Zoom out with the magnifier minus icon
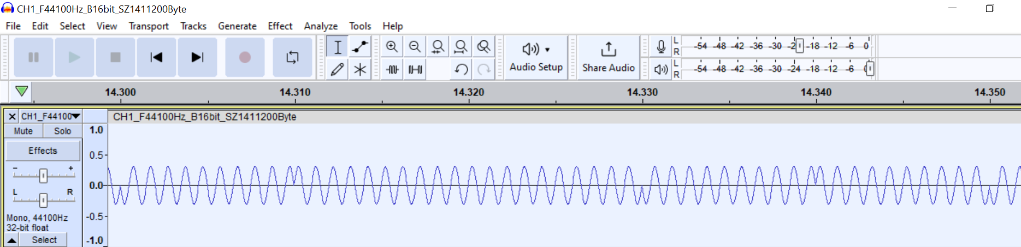 [415, 47]
